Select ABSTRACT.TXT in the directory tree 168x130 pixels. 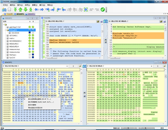[x=15, y=27]
